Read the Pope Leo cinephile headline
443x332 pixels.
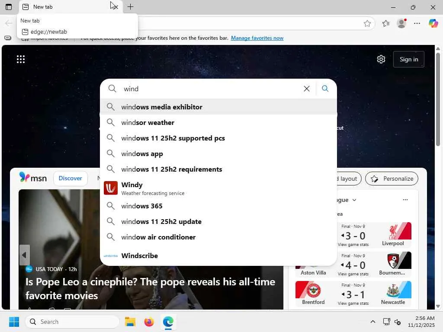150,288
